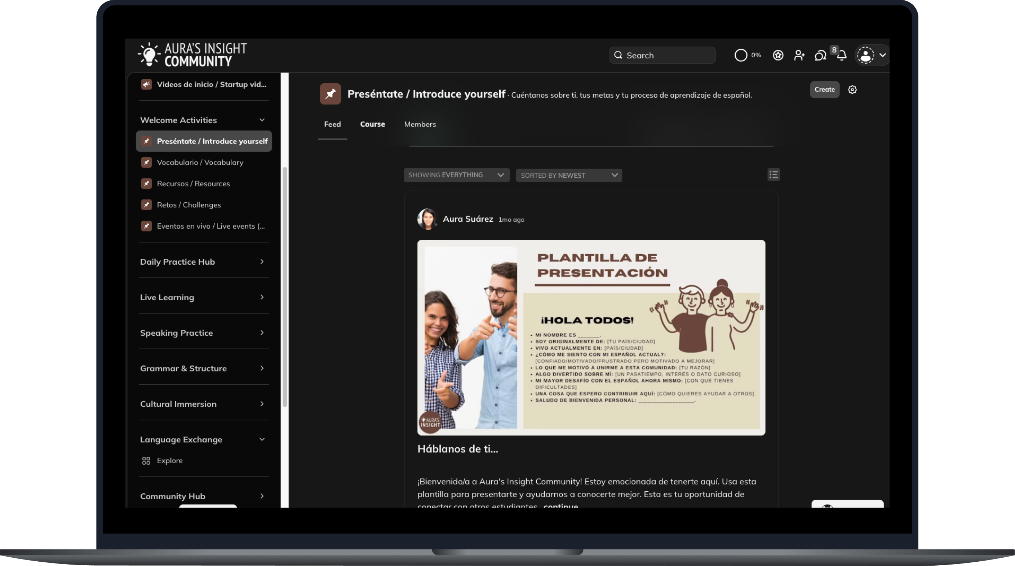Click the invite member person-plus icon
The width and height of the screenshot is (1015, 566).
click(799, 55)
